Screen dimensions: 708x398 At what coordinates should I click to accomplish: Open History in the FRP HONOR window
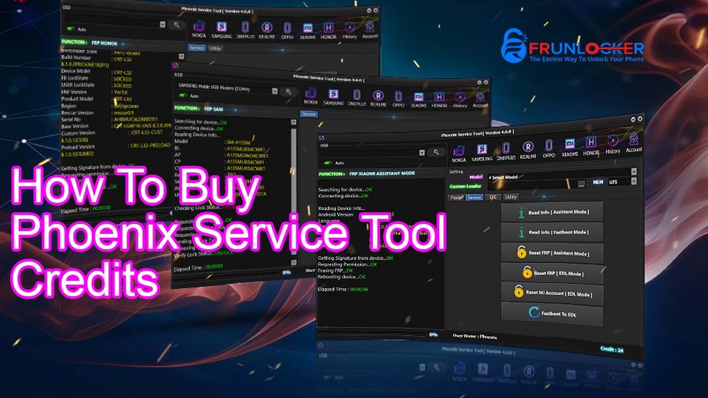coord(350,30)
